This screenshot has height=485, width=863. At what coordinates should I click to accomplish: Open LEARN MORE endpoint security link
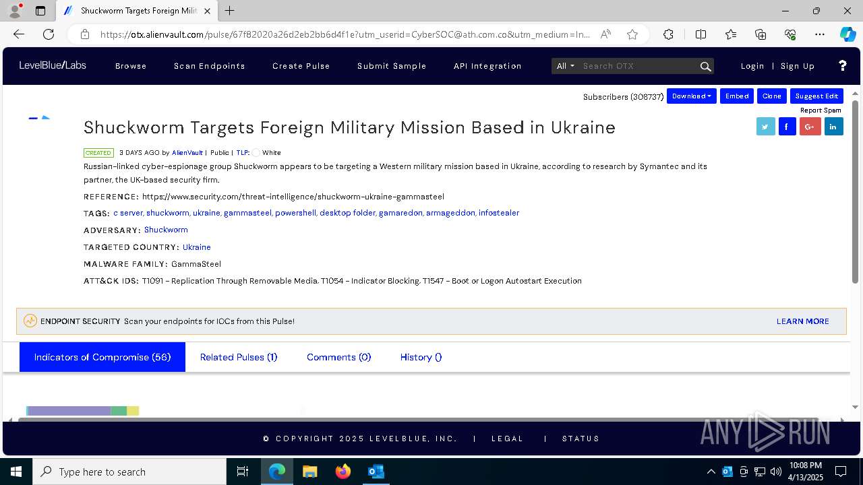803,321
